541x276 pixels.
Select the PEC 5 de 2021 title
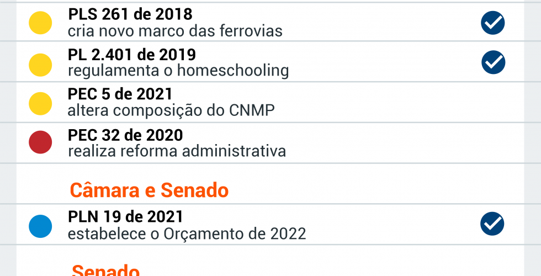pyautogui.click(x=120, y=94)
